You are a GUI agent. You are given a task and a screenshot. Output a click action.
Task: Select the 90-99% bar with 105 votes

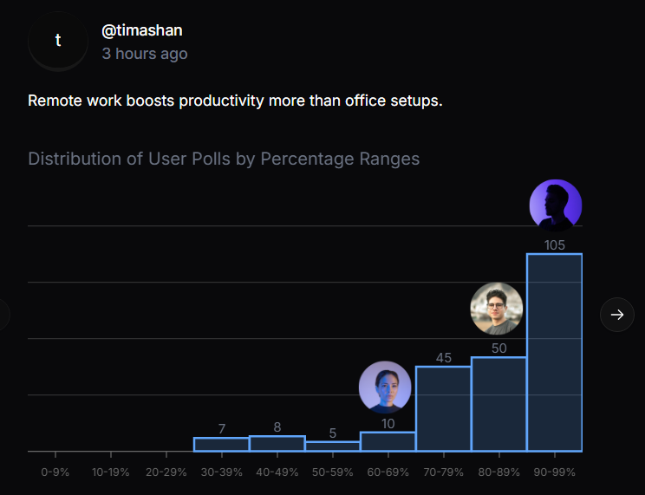coord(555,352)
